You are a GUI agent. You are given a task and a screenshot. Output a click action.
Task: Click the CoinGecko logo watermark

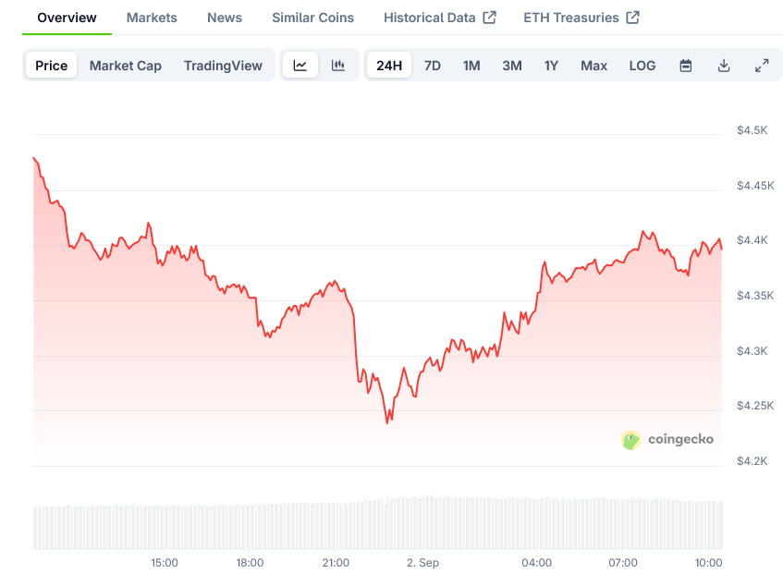pos(667,440)
